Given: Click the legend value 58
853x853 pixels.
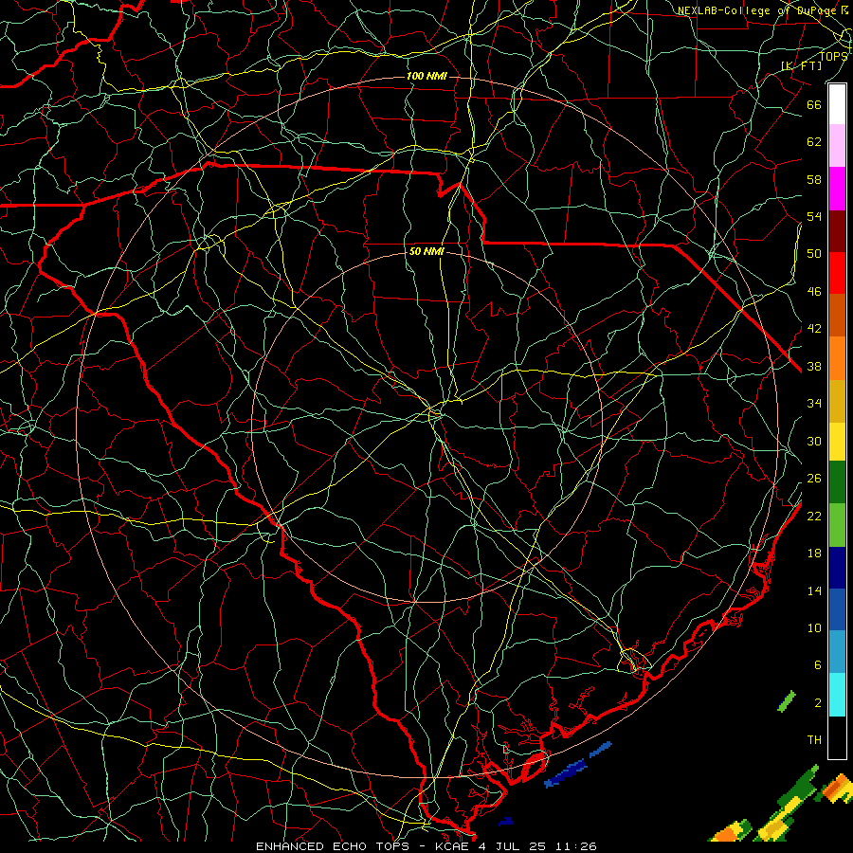Looking at the screenshot, I should (x=814, y=179).
